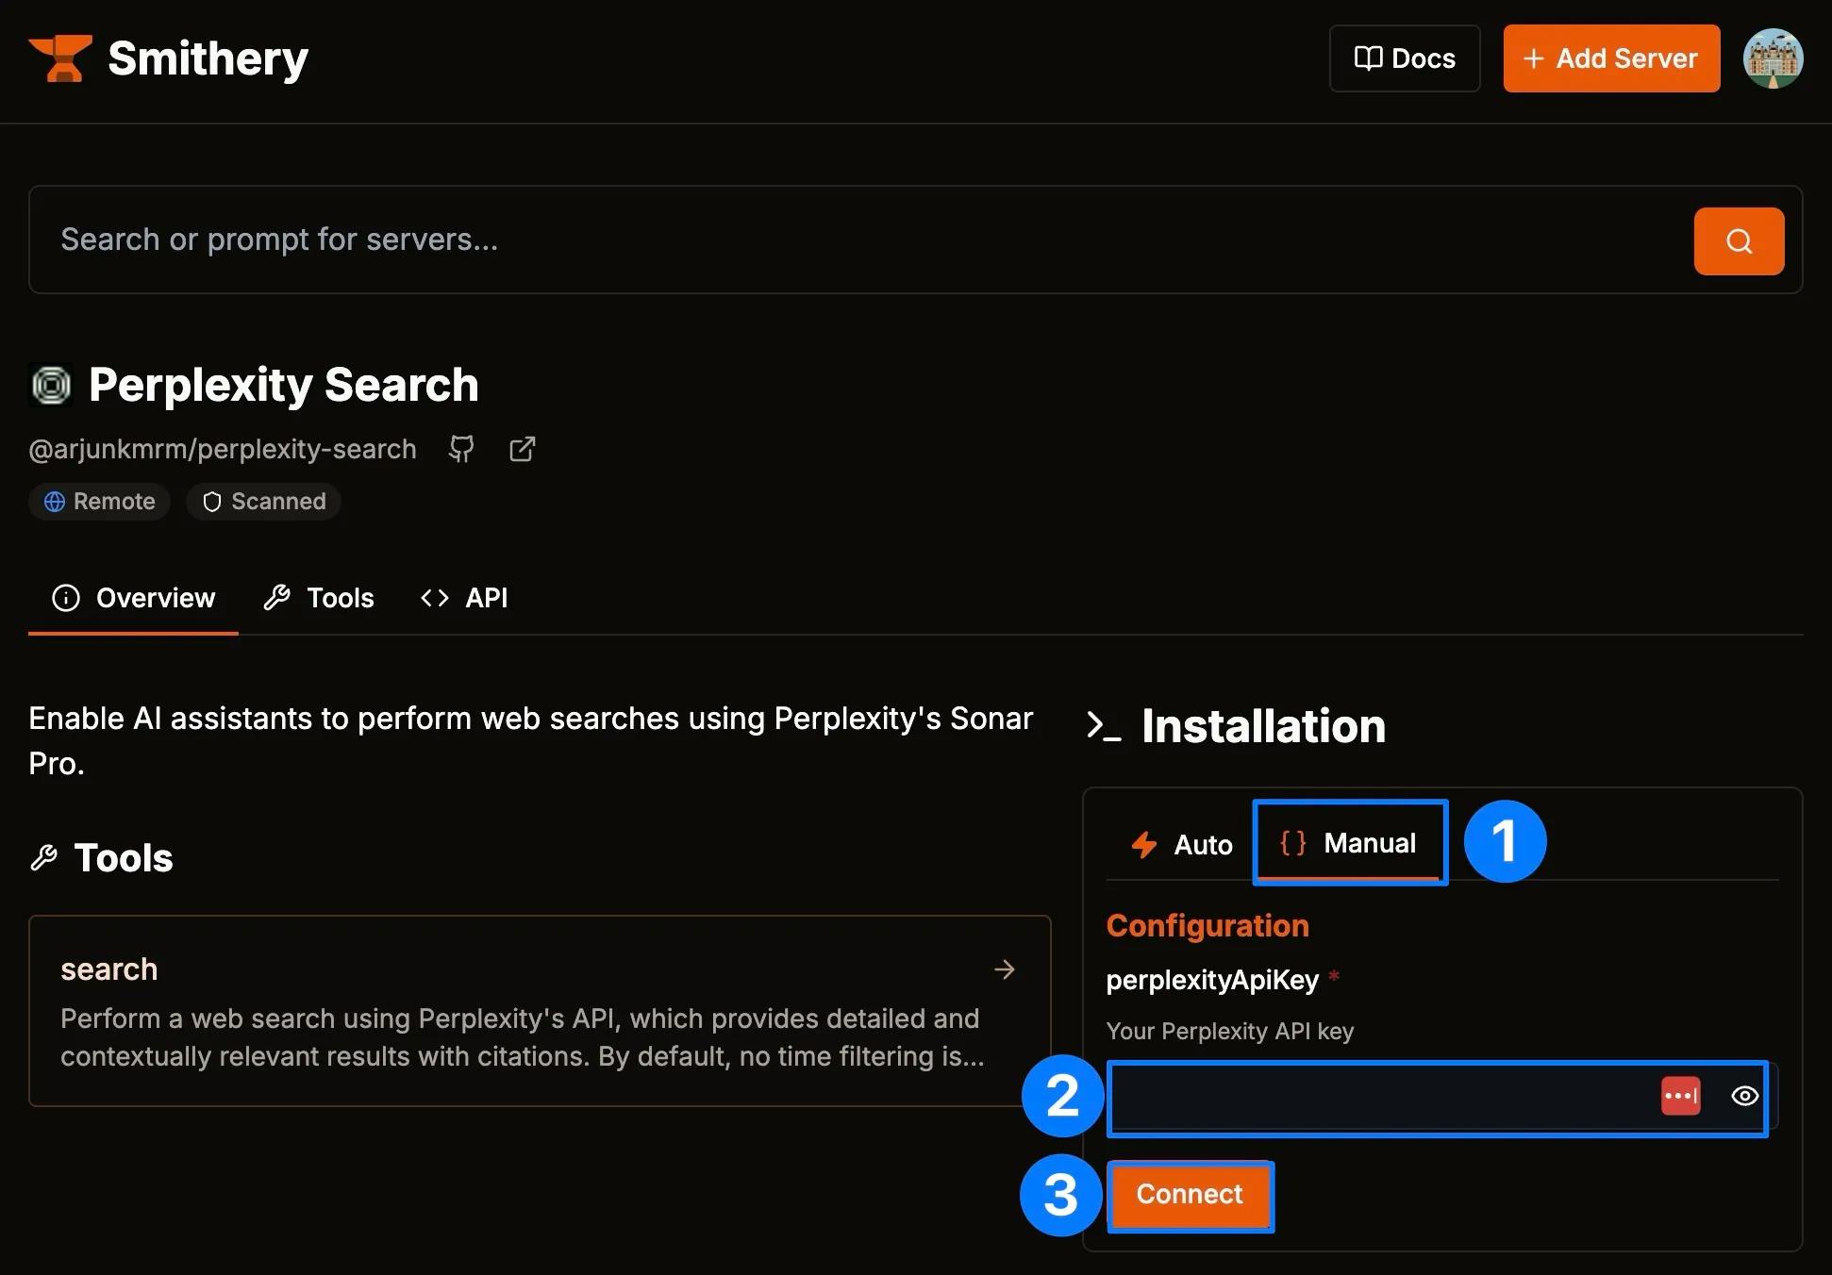Click the Perplexity Search server logo icon
Screen dimensions: 1832x1275
tap(52, 385)
